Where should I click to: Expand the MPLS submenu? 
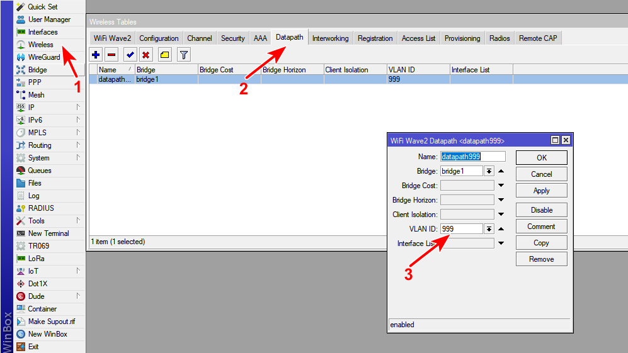click(78, 133)
